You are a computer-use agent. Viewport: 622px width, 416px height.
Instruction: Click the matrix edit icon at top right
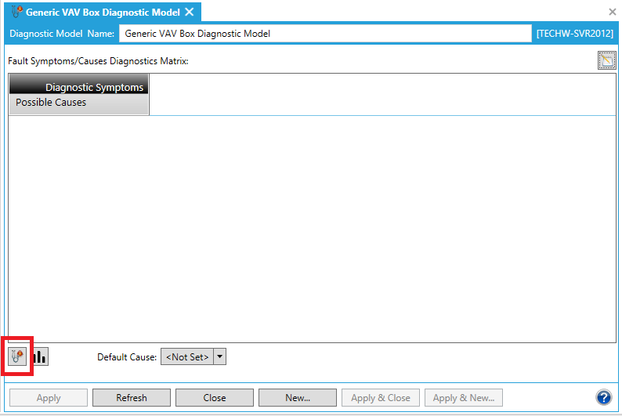point(606,60)
